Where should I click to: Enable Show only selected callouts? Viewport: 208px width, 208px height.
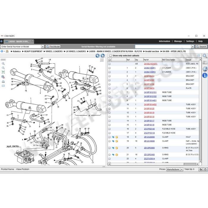pyautogui.click(x=111, y=56)
